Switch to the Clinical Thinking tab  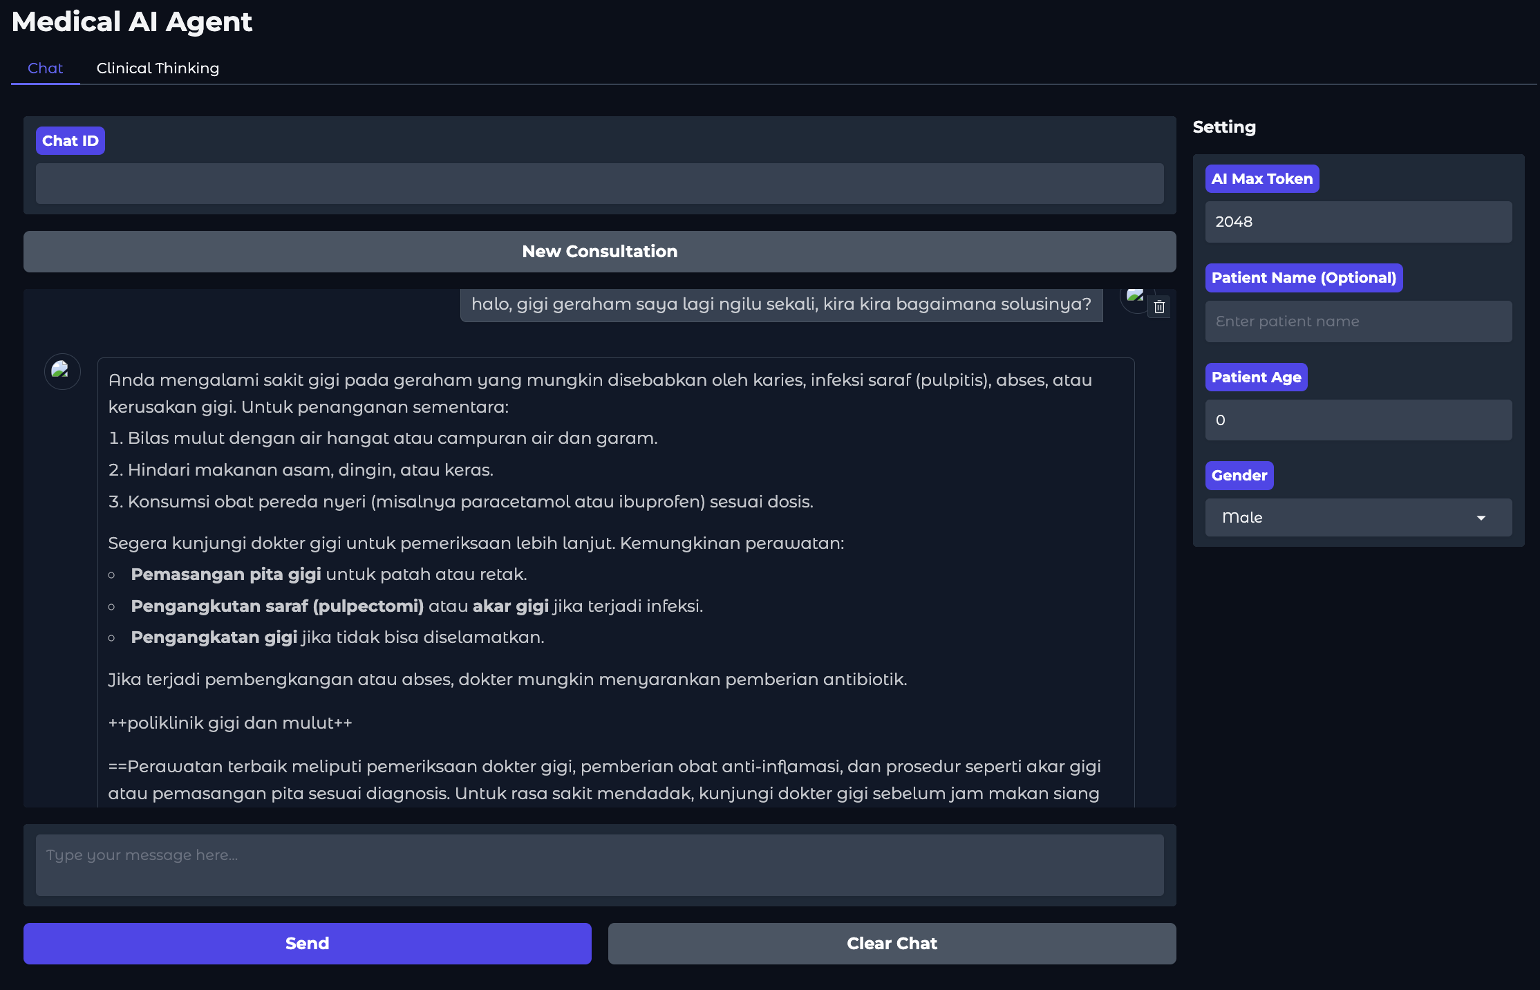(x=158, y=68)
